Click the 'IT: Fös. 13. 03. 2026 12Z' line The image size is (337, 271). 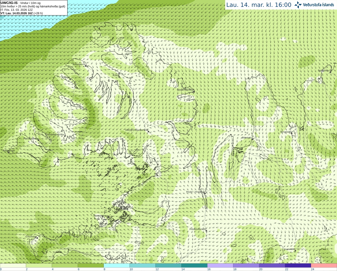[x=17, y=10]
